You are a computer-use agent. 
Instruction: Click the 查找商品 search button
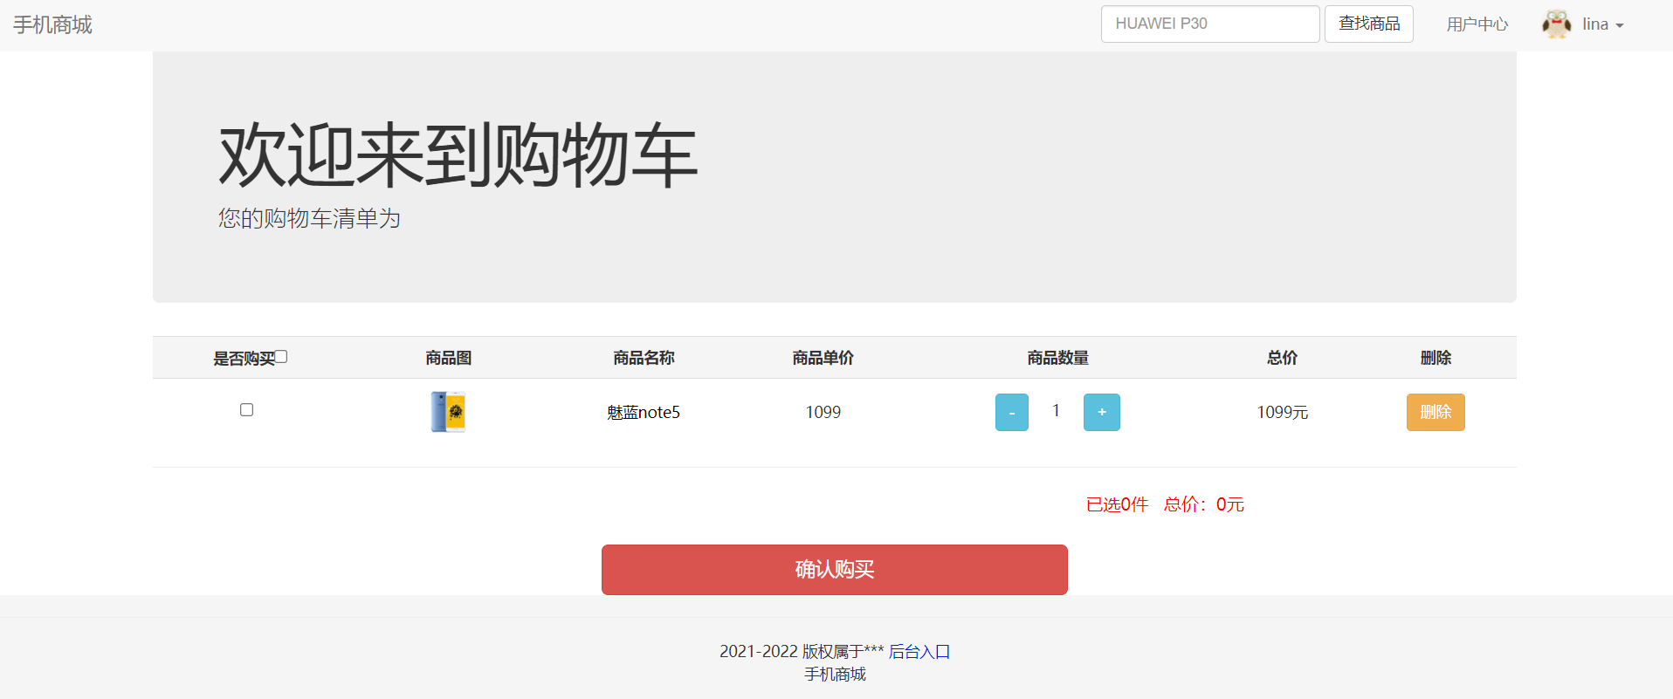tap(1368, 24)
